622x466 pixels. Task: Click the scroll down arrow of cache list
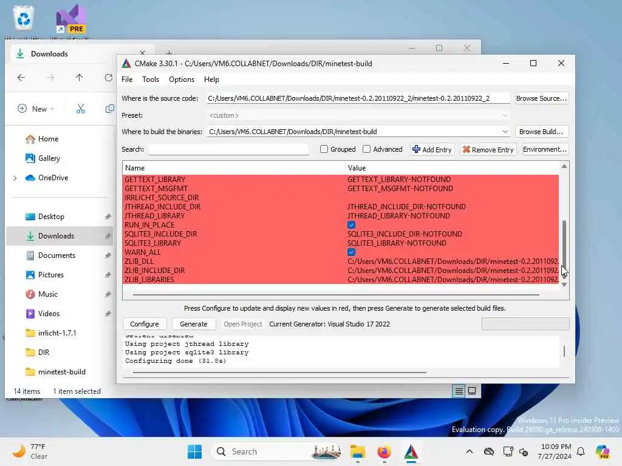coord(564,285)
